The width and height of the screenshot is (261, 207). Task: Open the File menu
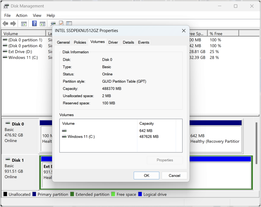[x=7, y=15]
